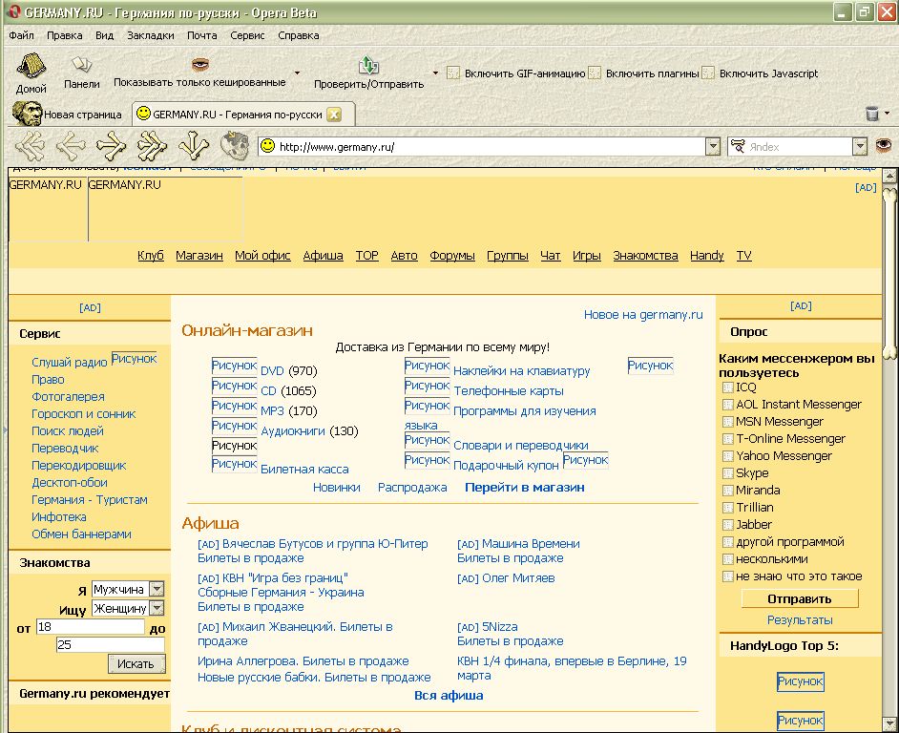
Task: Open the Переводчик service link
Action: 65,448
